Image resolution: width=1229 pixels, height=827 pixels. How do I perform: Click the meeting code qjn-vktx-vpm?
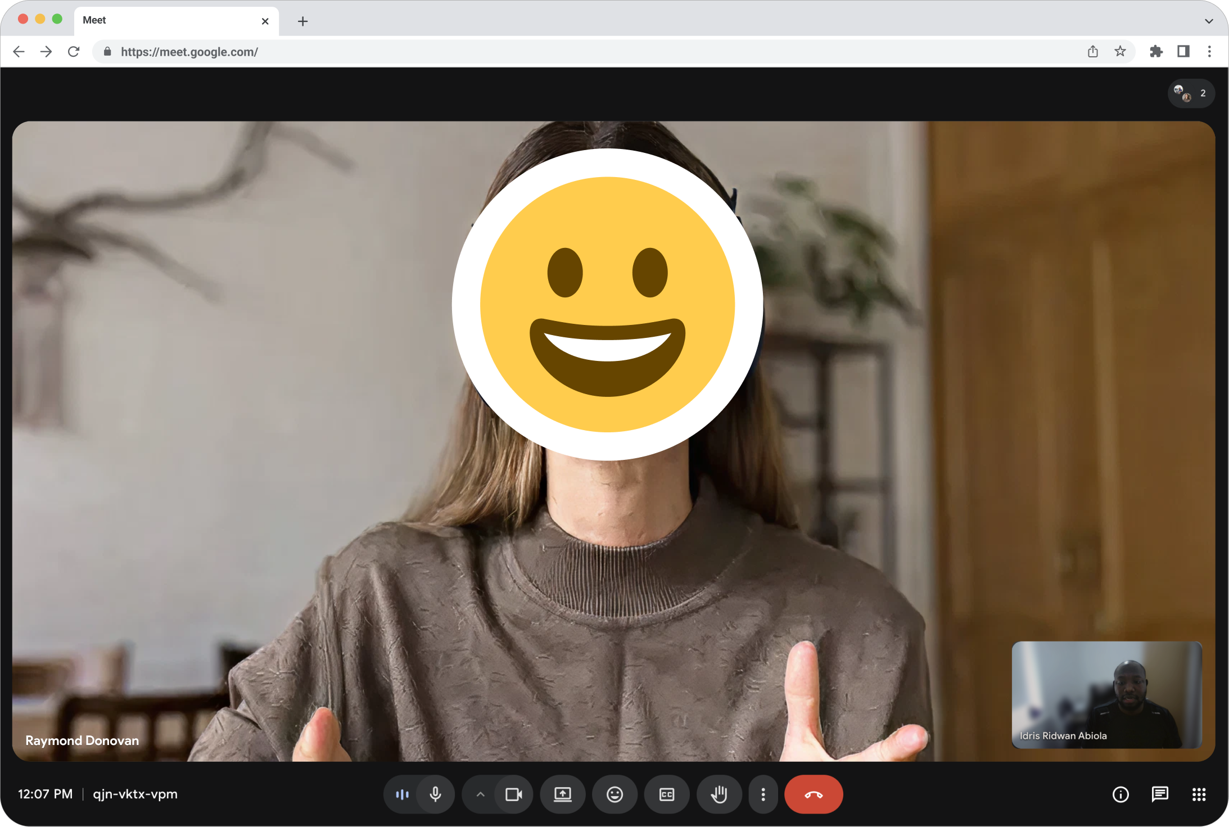click(135, 794)
